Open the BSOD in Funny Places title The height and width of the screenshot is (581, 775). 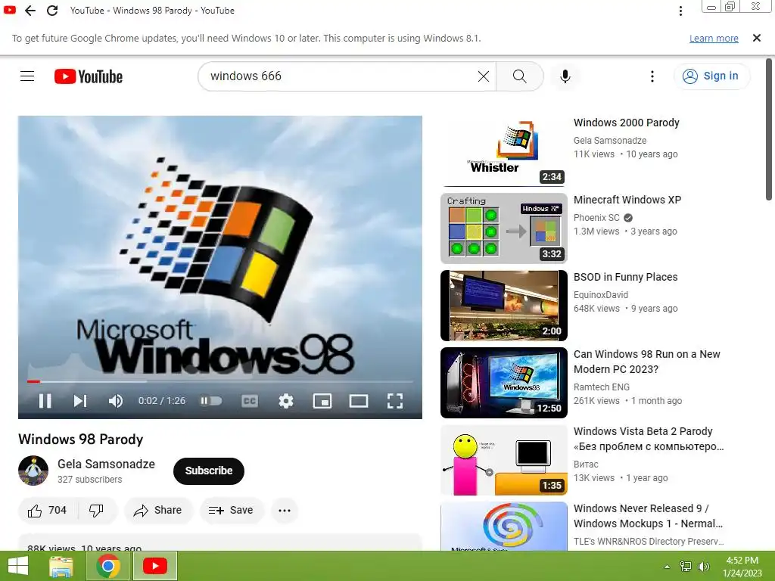625,277
